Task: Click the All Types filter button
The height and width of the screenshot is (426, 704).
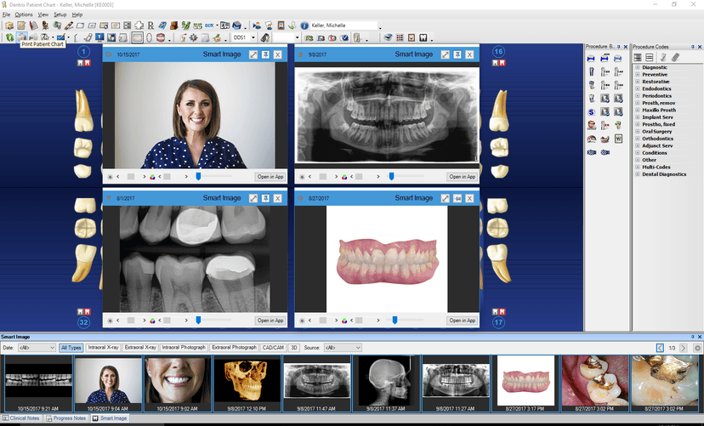Action: tap(71, 348)
